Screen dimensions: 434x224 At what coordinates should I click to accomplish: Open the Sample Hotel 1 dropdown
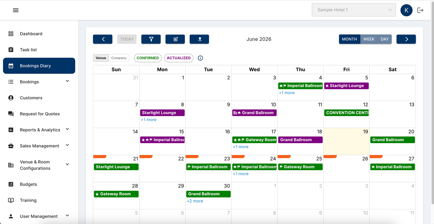point(354,10)
